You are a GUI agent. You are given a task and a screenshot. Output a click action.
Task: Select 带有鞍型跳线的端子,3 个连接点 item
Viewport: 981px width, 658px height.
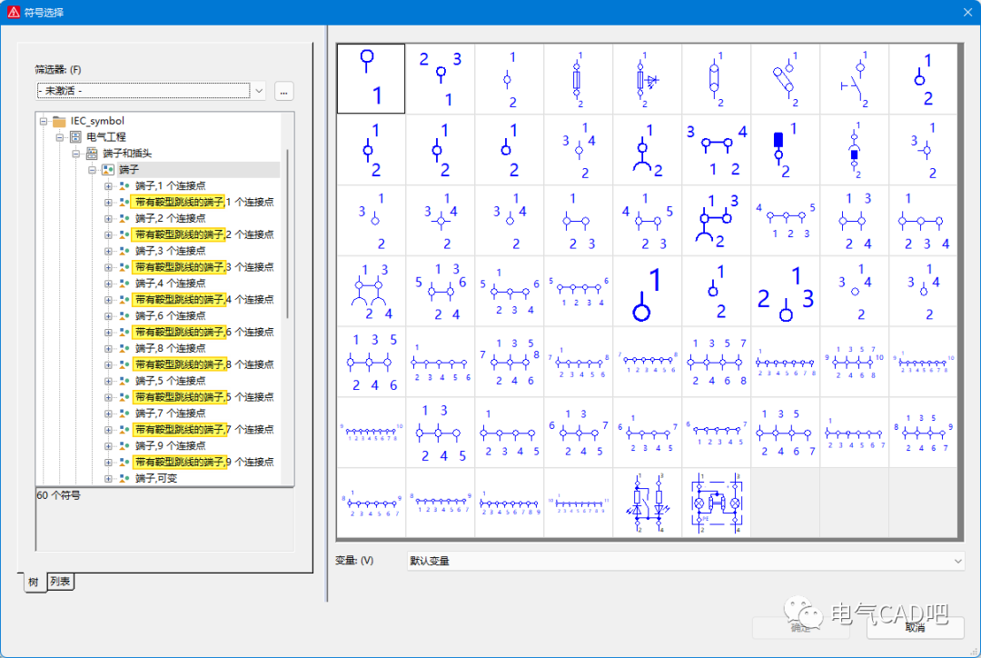[x=204, y=267]
